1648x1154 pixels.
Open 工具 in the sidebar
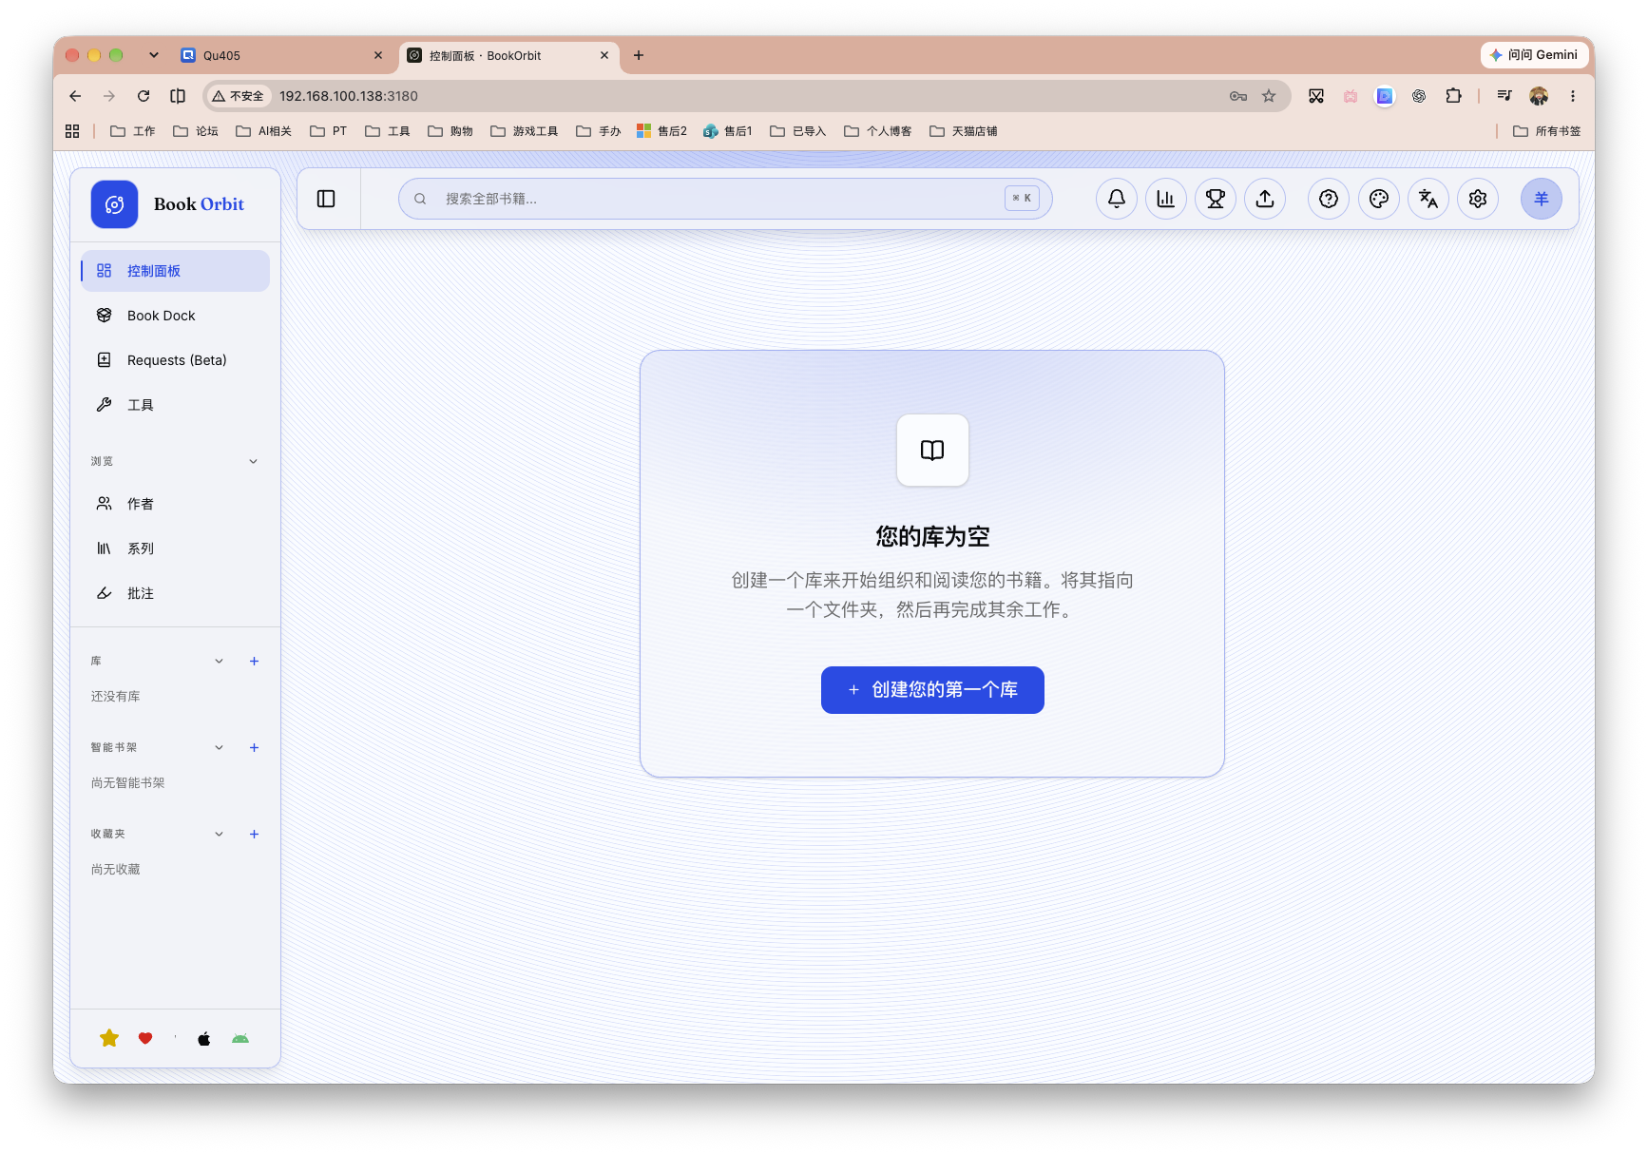click(x=176, y=405)
